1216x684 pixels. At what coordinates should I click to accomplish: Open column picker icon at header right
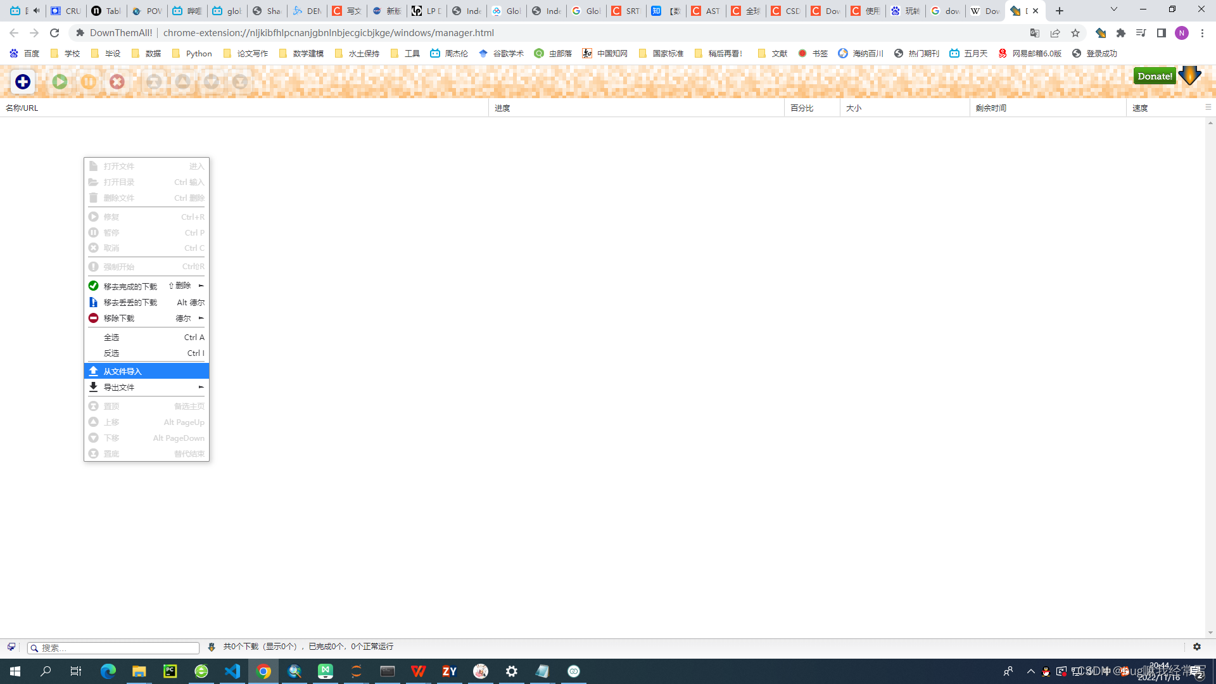coord(1208,108)
